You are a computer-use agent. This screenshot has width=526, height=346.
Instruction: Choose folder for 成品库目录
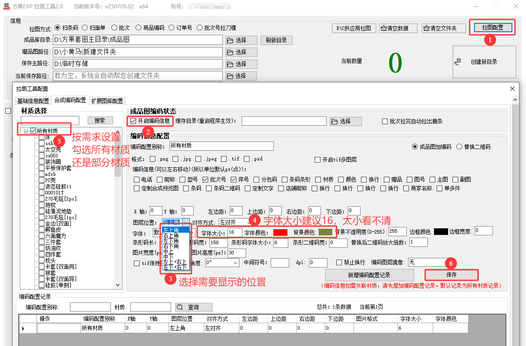241,40
